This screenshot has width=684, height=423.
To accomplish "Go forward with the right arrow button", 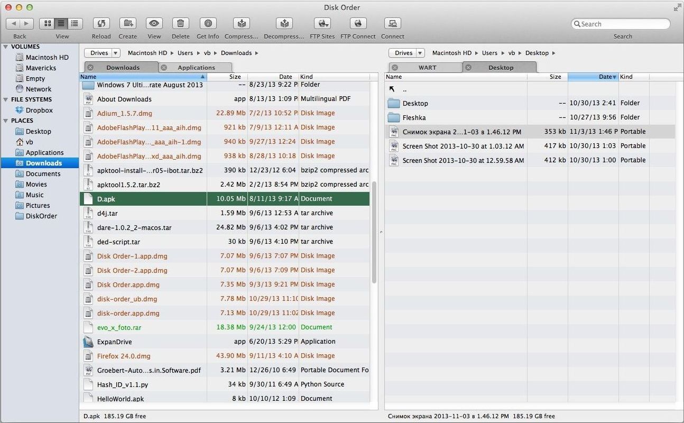I will click(x=27, y=23).
